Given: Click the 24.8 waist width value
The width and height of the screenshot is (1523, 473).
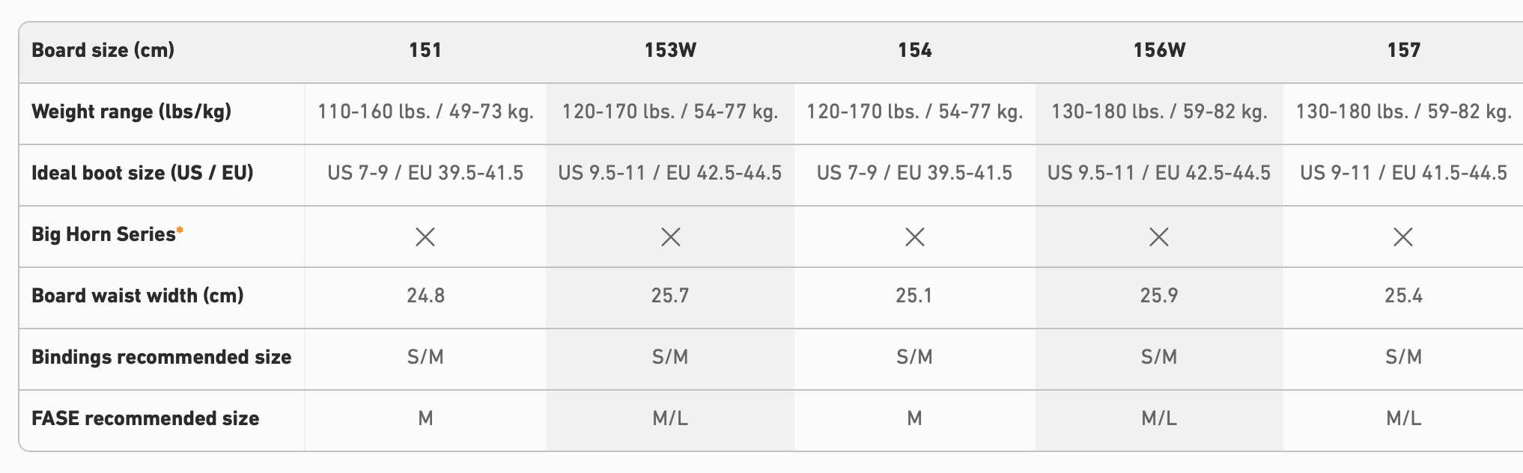Looking at the screenshot, I should pyautogui.click(x=425, y=296).
